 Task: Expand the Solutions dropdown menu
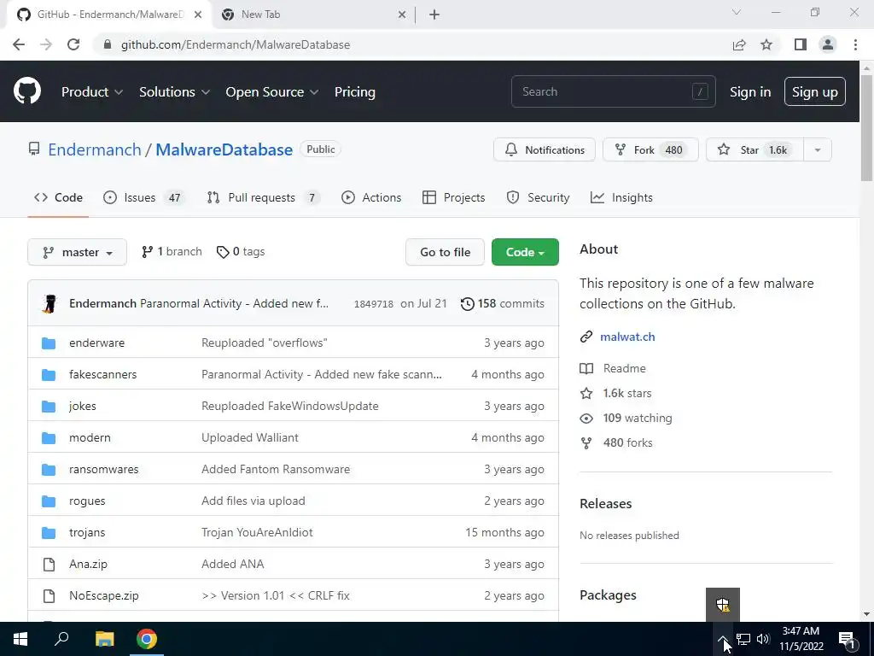coord(174,92)
